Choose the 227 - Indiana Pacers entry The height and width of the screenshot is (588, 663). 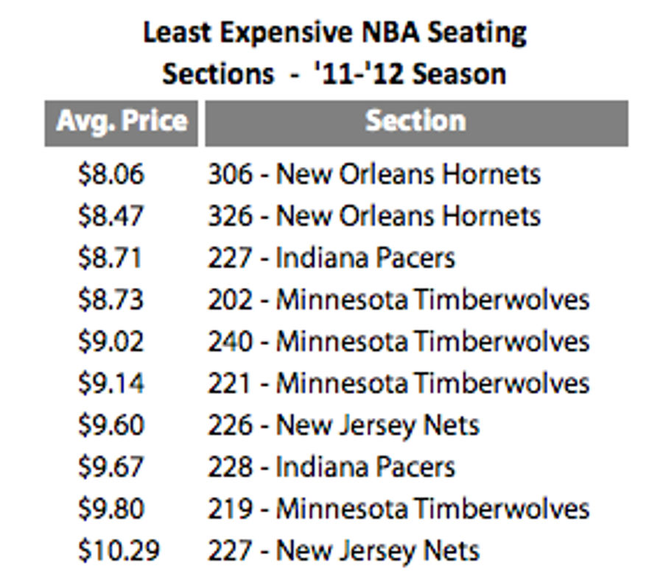[x=331, y=258]
